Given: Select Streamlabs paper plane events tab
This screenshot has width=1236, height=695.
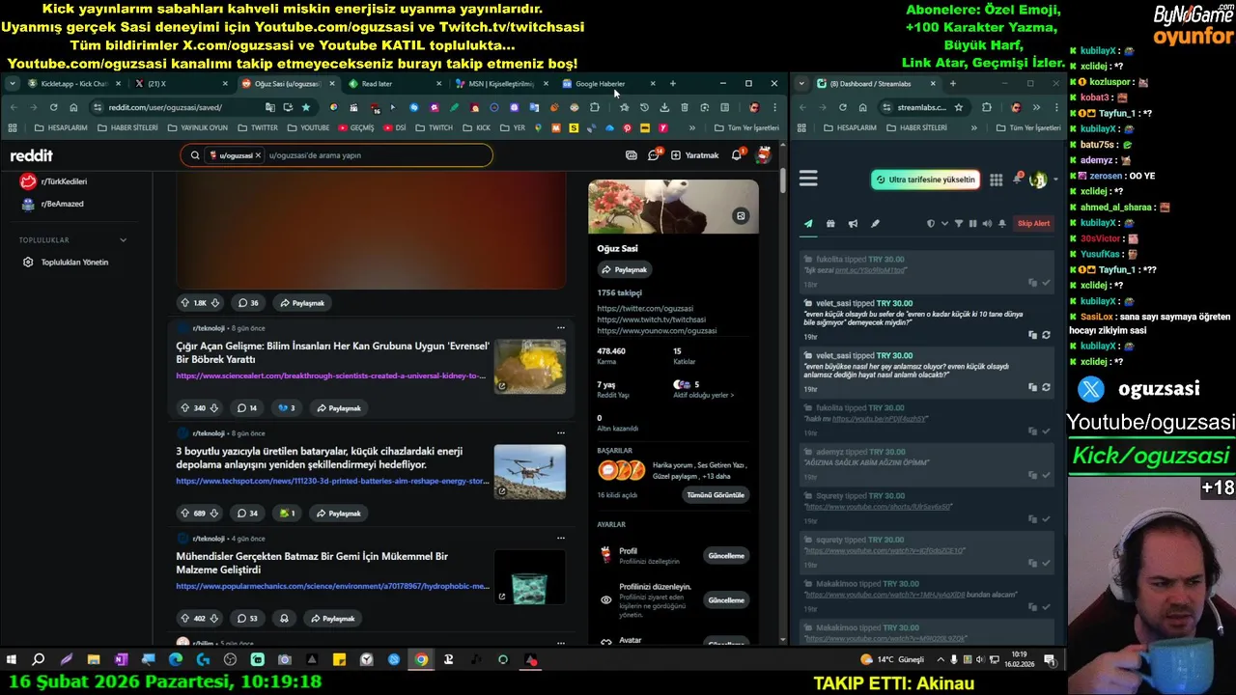Looking at the screenshot, I should 808,223.
